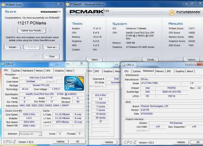
Task: Open Options under the Results section
Action: coord(192,60)
